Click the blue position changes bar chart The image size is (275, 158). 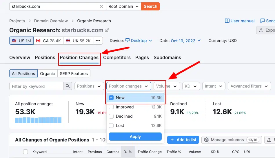tap(38, 120)
